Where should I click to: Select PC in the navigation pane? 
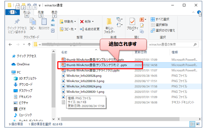[16, 72]
